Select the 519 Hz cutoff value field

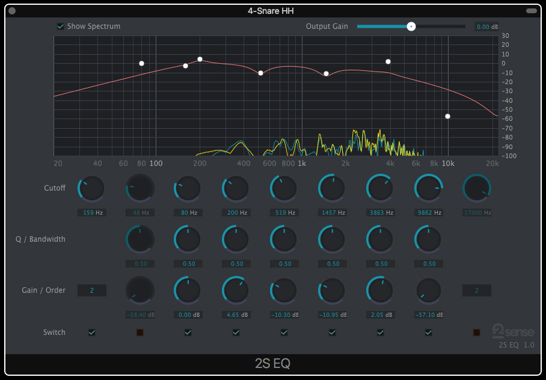(x=284, y=212)
